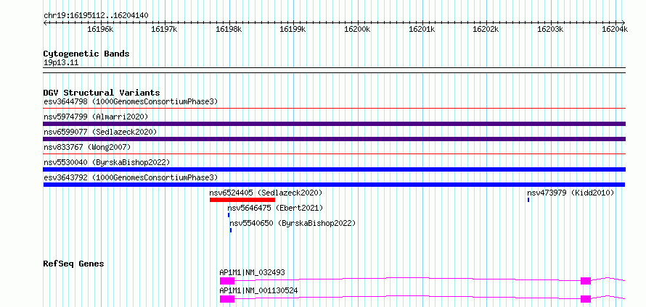Click the left arrowhead of the ruler

click(45, 22)
